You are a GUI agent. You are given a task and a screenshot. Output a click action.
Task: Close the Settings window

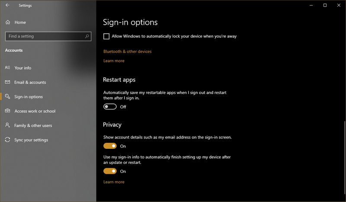point(339,5)
